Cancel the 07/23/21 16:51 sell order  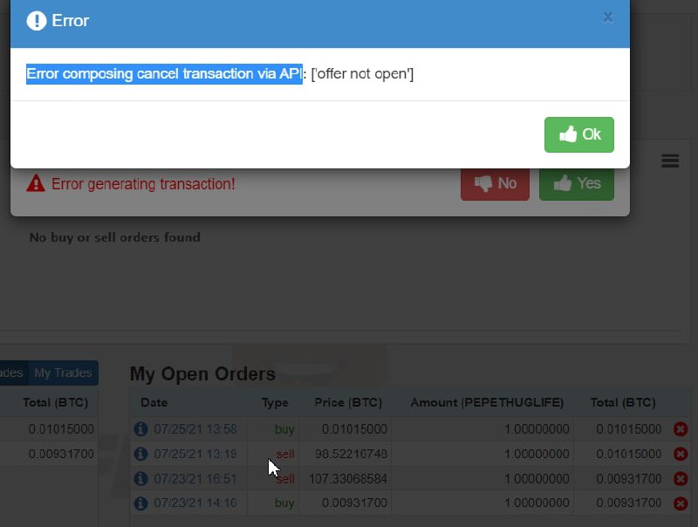pos(681,478)
